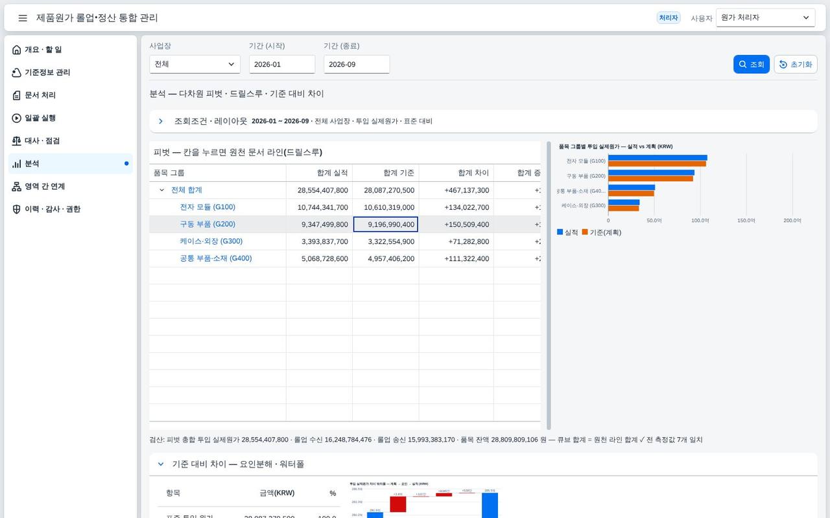Open the 공통 부품·소재 (G400) row link
The image size is (830, 518).
pos(216,258)
